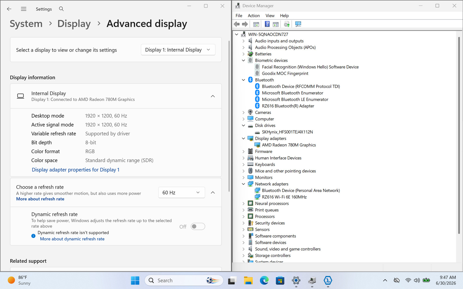The image size is (463, 289).
Task: Open Display adapter properties for Display 1
Action: click(76, 170)
